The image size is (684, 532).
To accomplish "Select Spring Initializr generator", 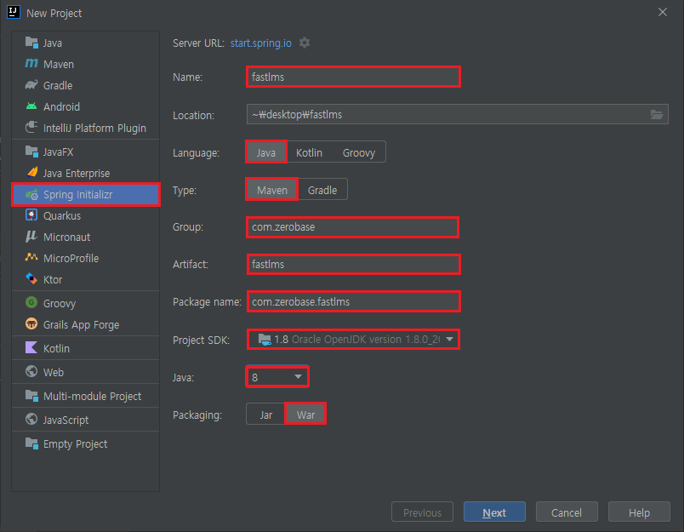I will tap(85, 195).
